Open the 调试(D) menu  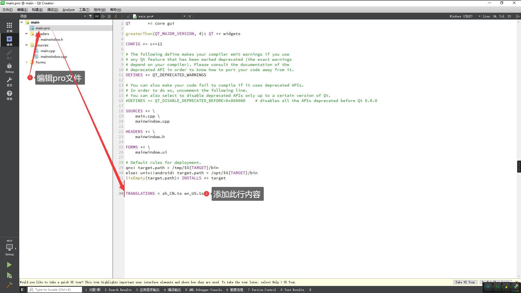[x=53, y=10]
